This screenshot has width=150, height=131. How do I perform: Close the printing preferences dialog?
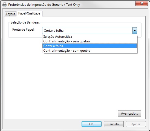(142, 3)
